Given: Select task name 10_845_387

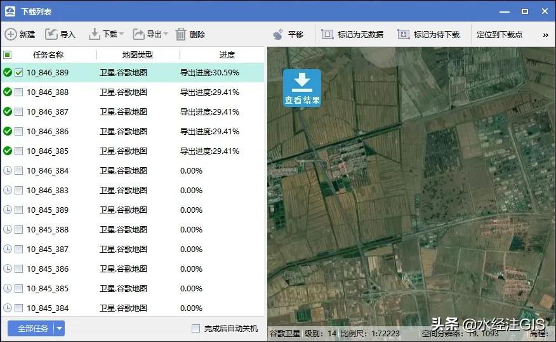Looking at the screenshot, I should click(48, 249).
